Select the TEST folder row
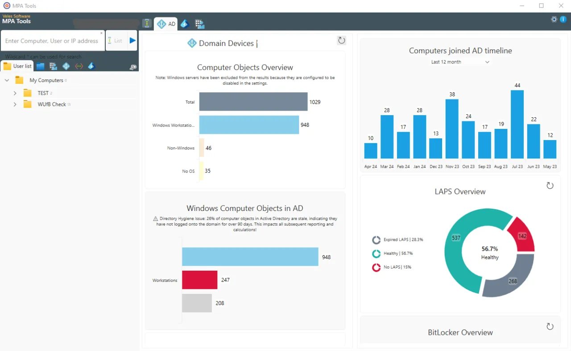571x351 pixels. click(x=37, y=93)
